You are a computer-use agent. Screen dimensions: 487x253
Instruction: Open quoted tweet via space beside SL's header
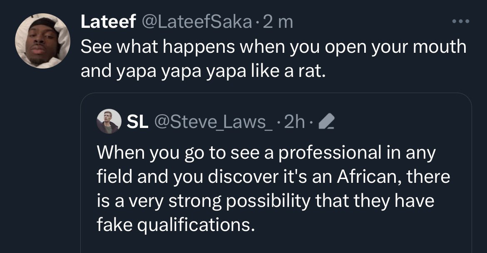pos(395,122)
